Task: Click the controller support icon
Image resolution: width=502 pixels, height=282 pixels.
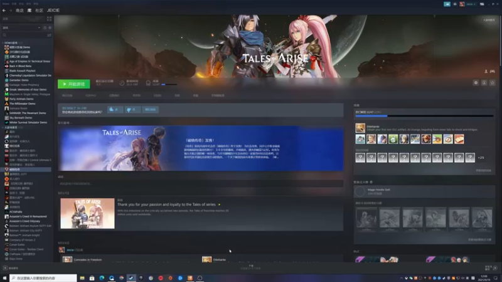Action: tap(493, 71)
